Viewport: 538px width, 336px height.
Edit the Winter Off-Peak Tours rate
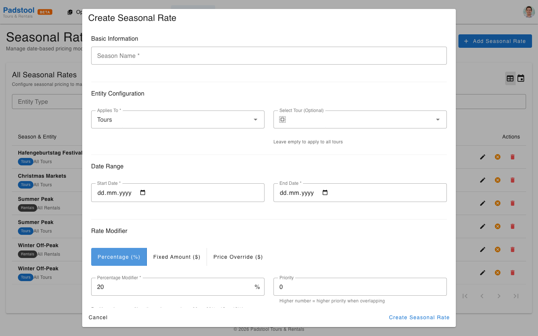click(x=483, y=273)
